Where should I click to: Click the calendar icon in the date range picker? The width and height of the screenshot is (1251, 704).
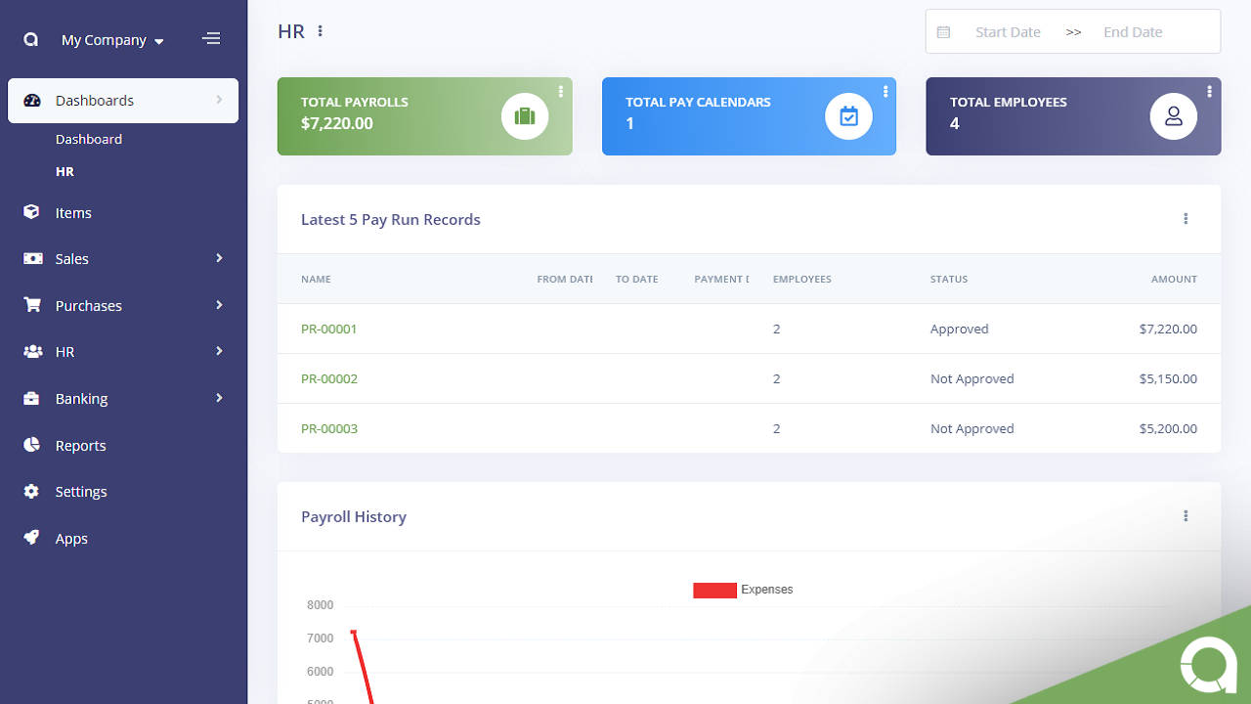point(943,31)
